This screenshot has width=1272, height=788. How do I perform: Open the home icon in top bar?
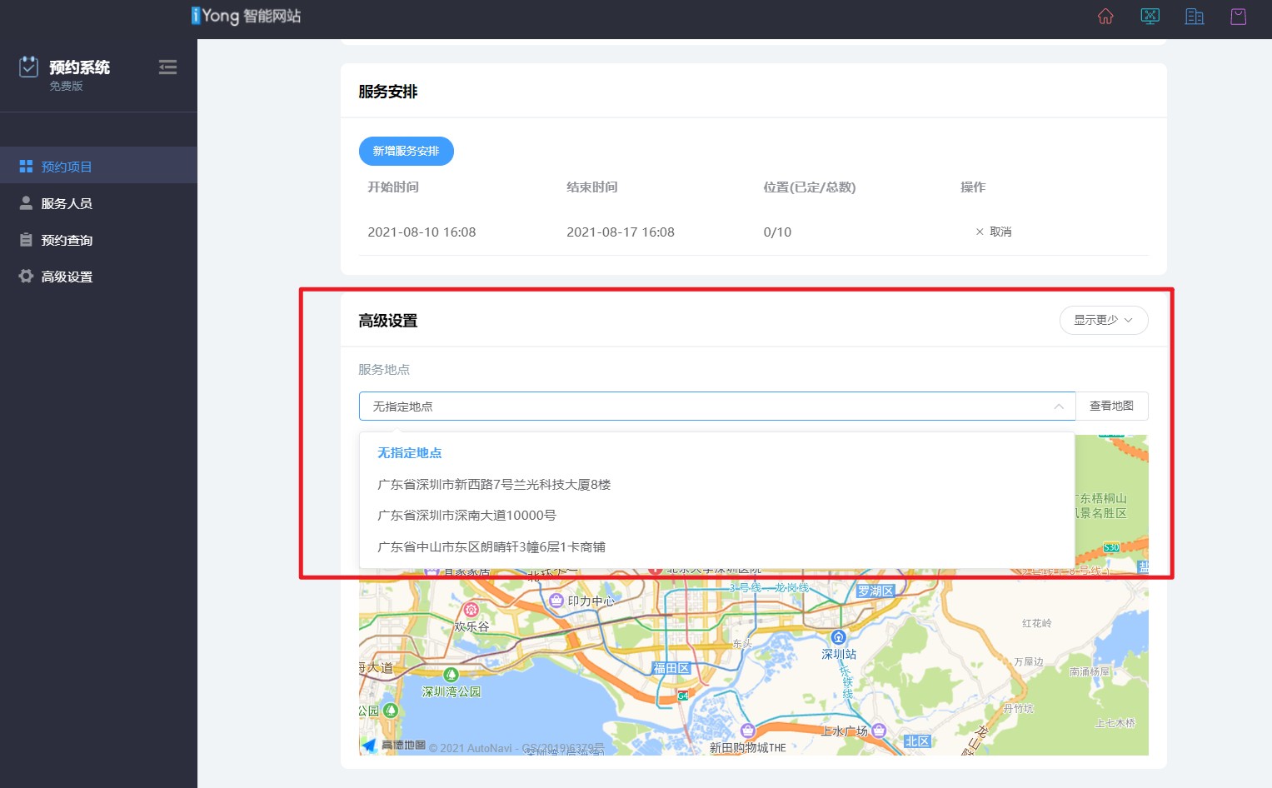point(1105,17)
